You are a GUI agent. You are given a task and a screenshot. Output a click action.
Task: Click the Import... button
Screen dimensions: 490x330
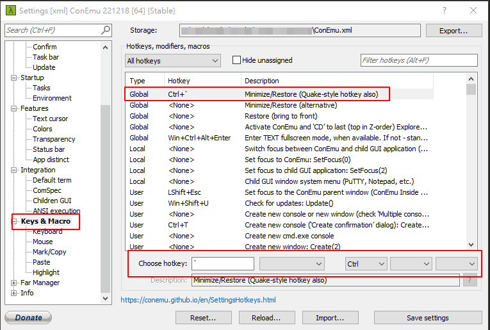click(330, 318)
